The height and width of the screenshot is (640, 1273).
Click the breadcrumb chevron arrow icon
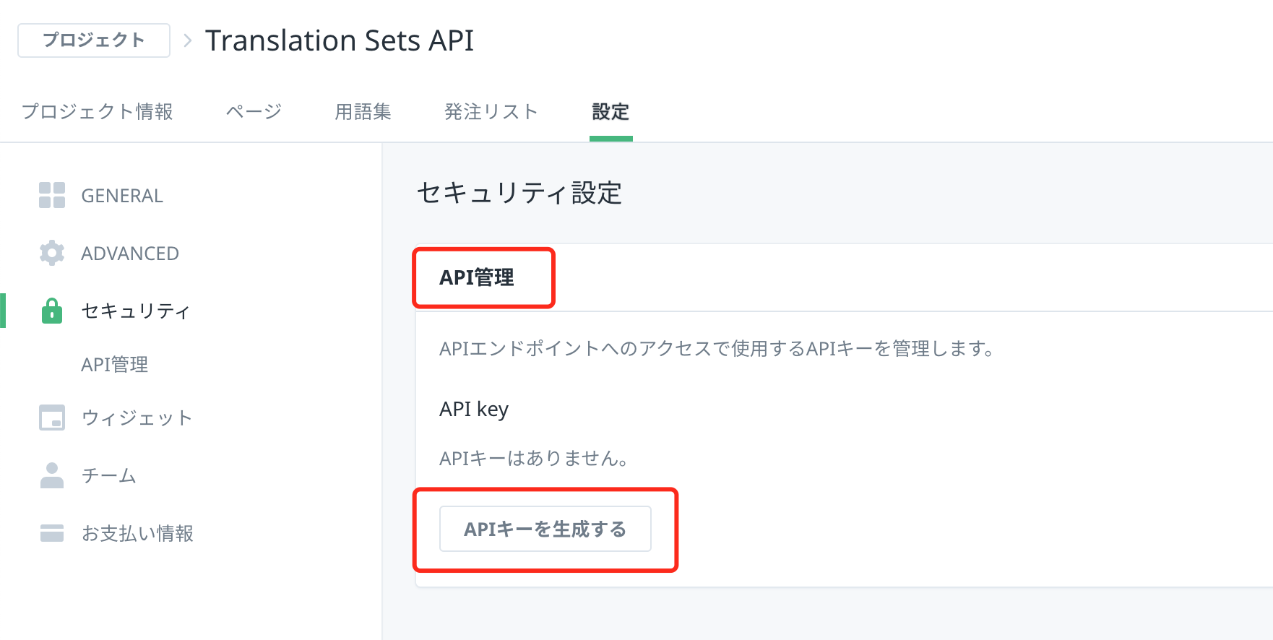pos(188,40)
